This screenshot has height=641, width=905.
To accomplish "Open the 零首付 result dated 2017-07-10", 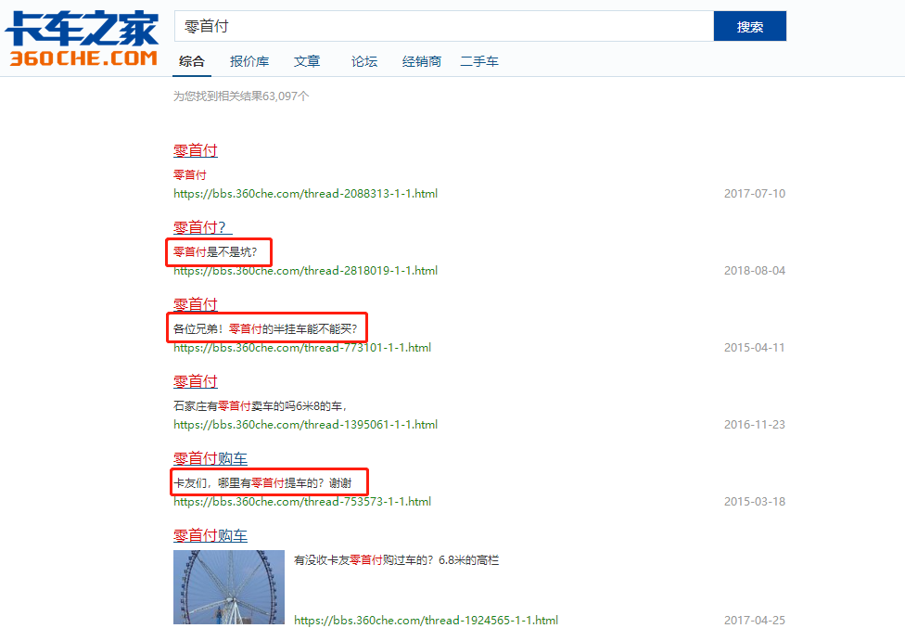I will 196,150.
